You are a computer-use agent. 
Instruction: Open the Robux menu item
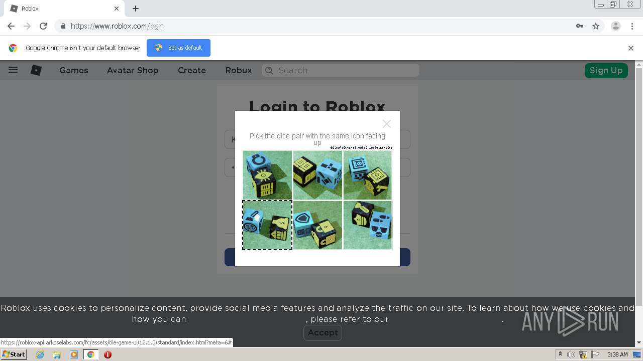click(239, 70)
